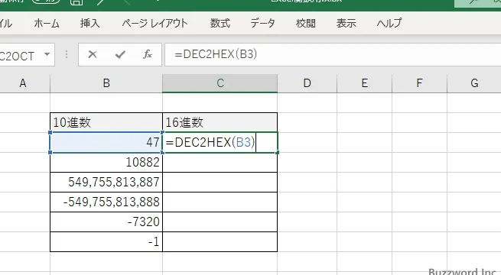
Task: Click the formula bar containing =DEC2HEX(B3)
Action: tap(333, 54)
